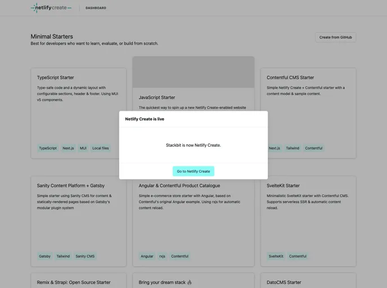Viewport: 387px width, 288px height.
Task: Open Remix & Strapi Open Source Starter
Action: pos(74,282)
